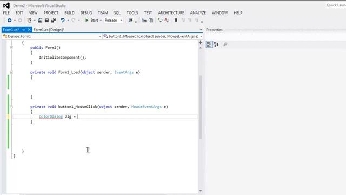346x195 pixels.
Task: Click the split editor plus icon
Action: [x=201, y=42]
